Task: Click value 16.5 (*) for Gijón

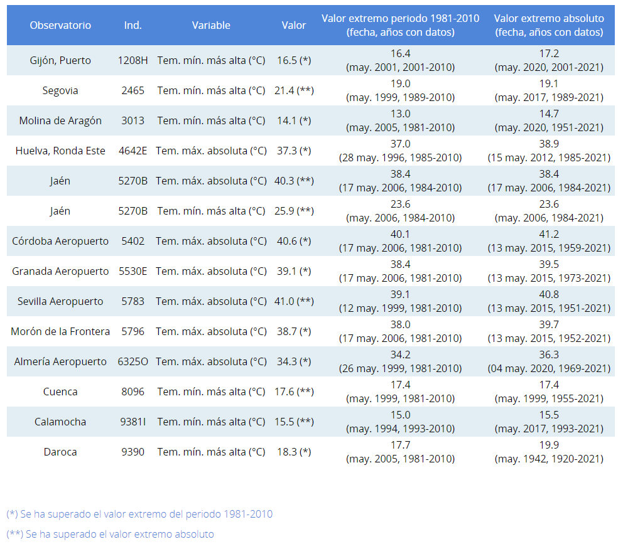Action: [x=294, y=60]
